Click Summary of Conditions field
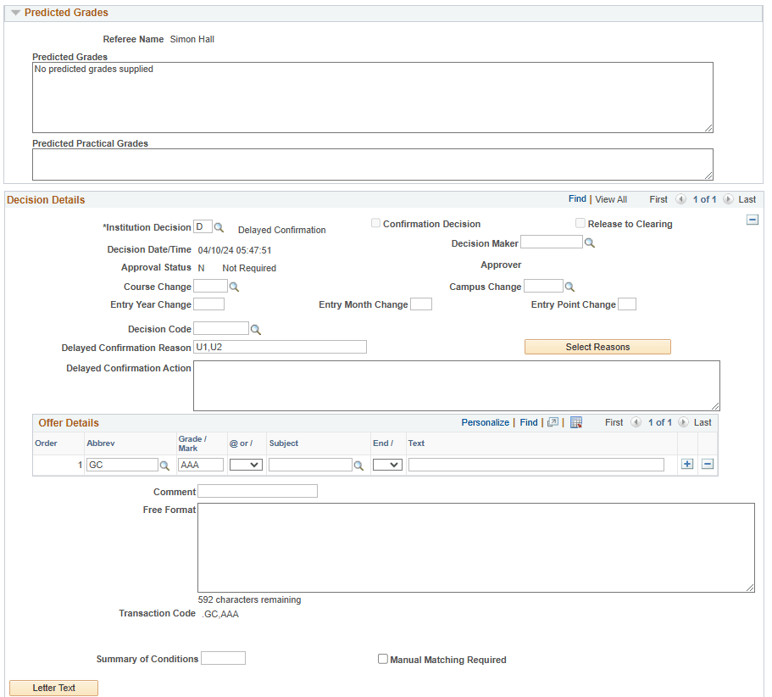Screen dimensions: 772x697 [223, 658]
